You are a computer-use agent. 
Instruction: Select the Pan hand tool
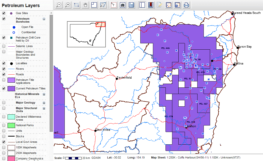click(x=85, y=5)
